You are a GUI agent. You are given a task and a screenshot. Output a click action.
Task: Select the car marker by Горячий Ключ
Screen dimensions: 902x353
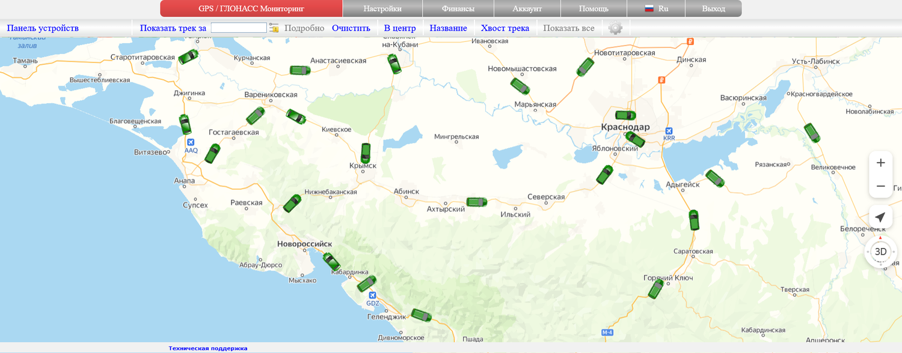655,289
